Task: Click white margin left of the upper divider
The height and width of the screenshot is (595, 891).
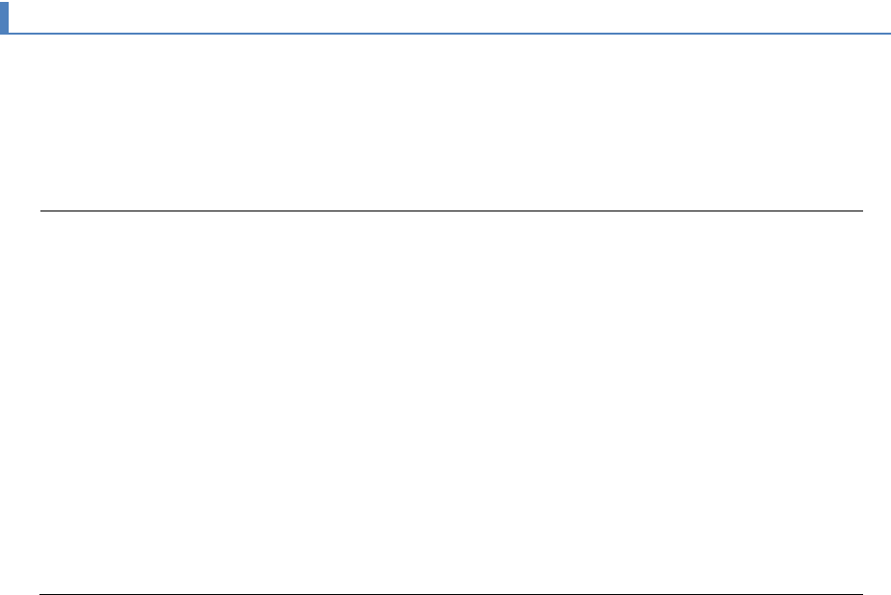Action: 19,211
